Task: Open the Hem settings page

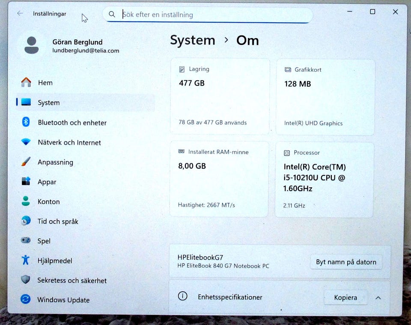Action: pos(86,83)
